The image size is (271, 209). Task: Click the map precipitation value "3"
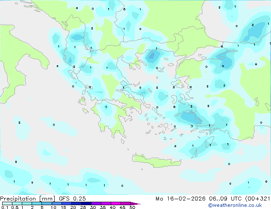223,66
